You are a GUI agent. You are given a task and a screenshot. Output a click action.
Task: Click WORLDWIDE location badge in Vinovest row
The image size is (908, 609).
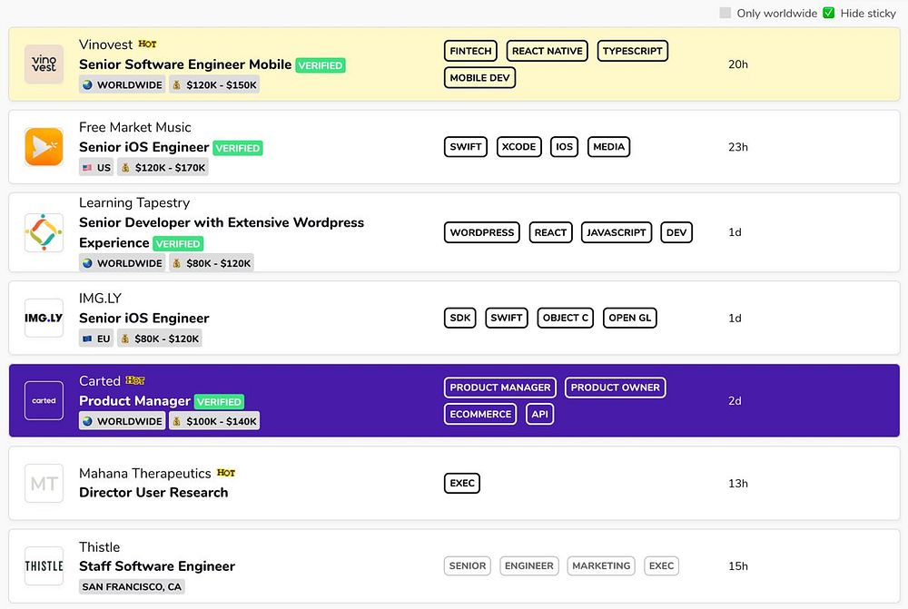tap(123, 84)
